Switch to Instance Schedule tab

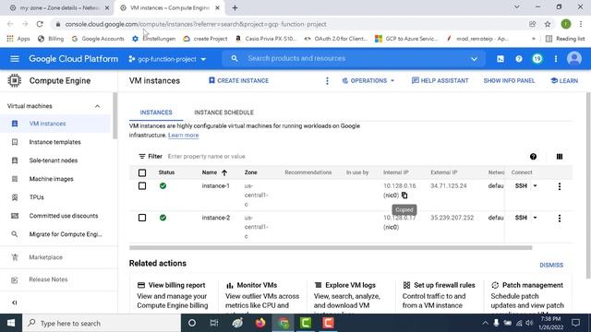coord(223,113)
